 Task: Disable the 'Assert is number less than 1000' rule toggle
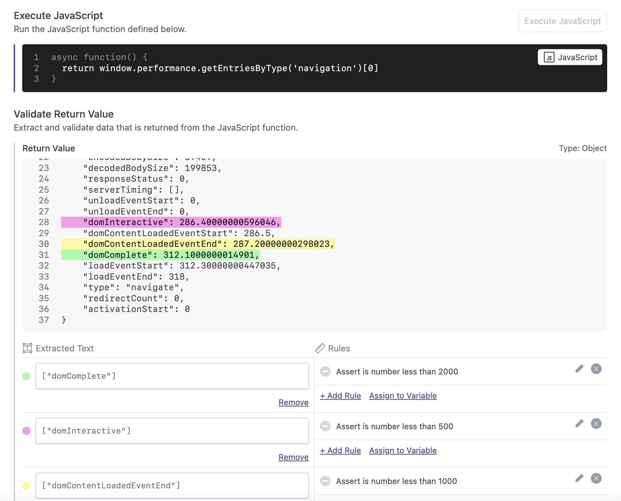tap(326, 481)
